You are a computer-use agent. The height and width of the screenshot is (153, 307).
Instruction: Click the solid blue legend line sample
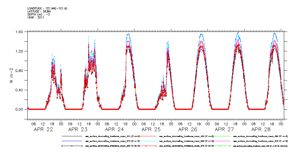(x=72, y=141)
